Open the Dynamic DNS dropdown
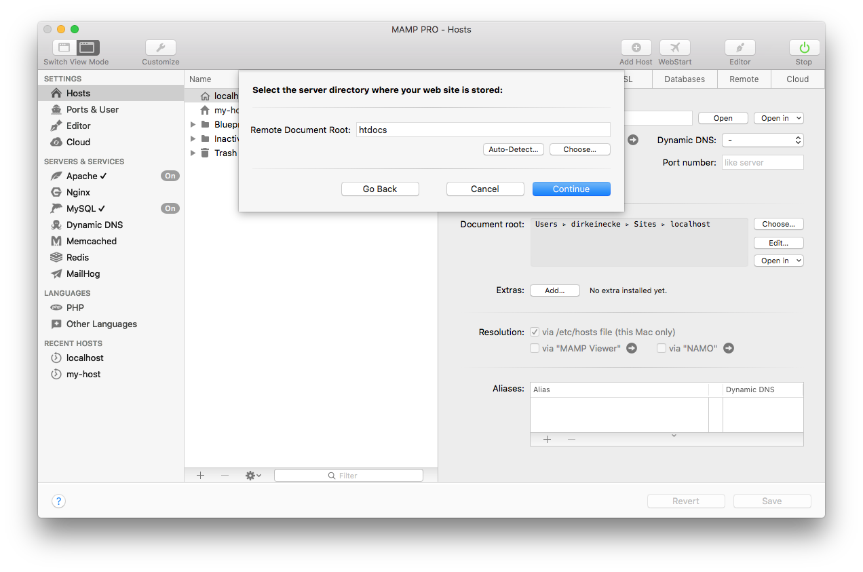863x572 pixels. tap(763, 140)
